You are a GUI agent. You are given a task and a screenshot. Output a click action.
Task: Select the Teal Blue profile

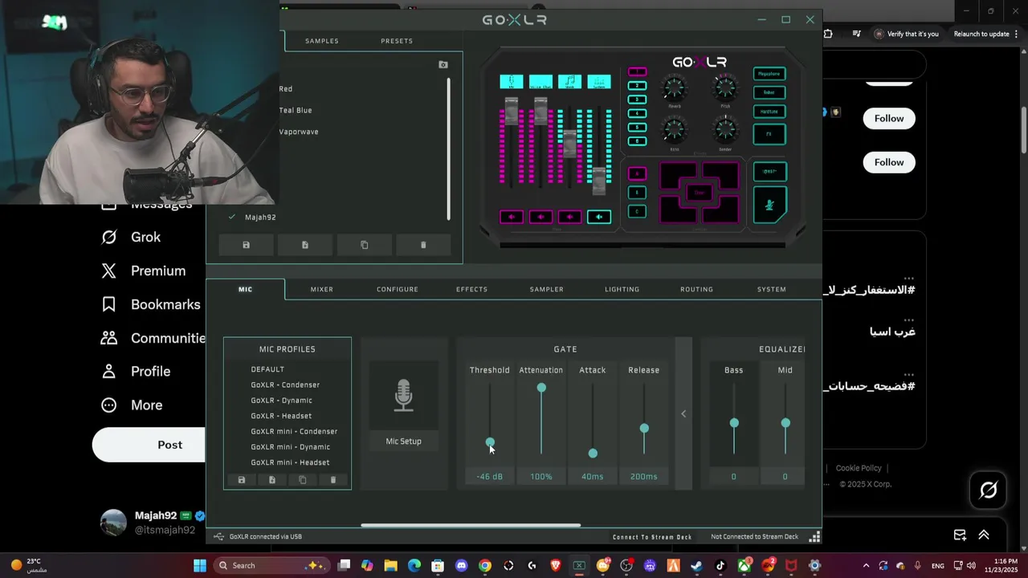(296, 110)
